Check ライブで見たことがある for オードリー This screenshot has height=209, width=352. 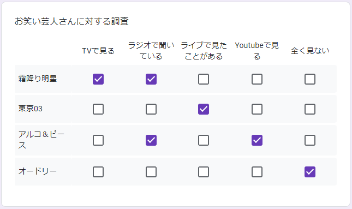pos(204,172)
